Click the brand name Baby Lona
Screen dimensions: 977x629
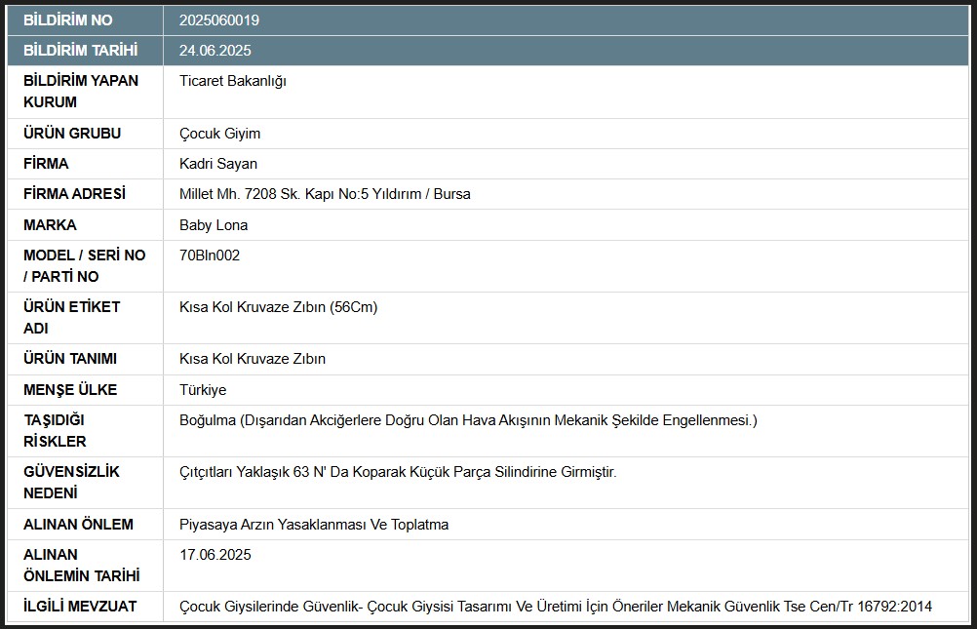click(x=214, y=225)
